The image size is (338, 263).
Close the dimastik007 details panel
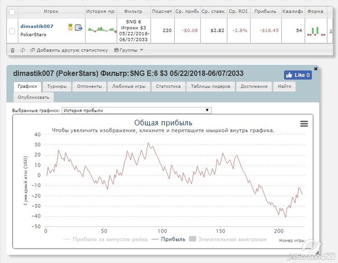coord(316,69)
